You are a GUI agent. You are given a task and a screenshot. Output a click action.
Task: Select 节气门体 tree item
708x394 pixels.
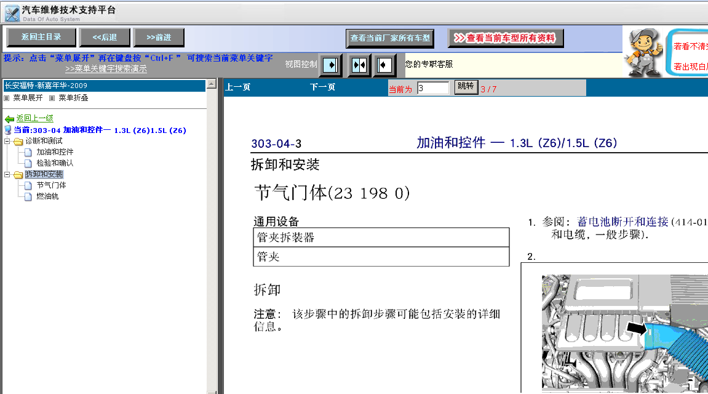click(x=51, y=185)
